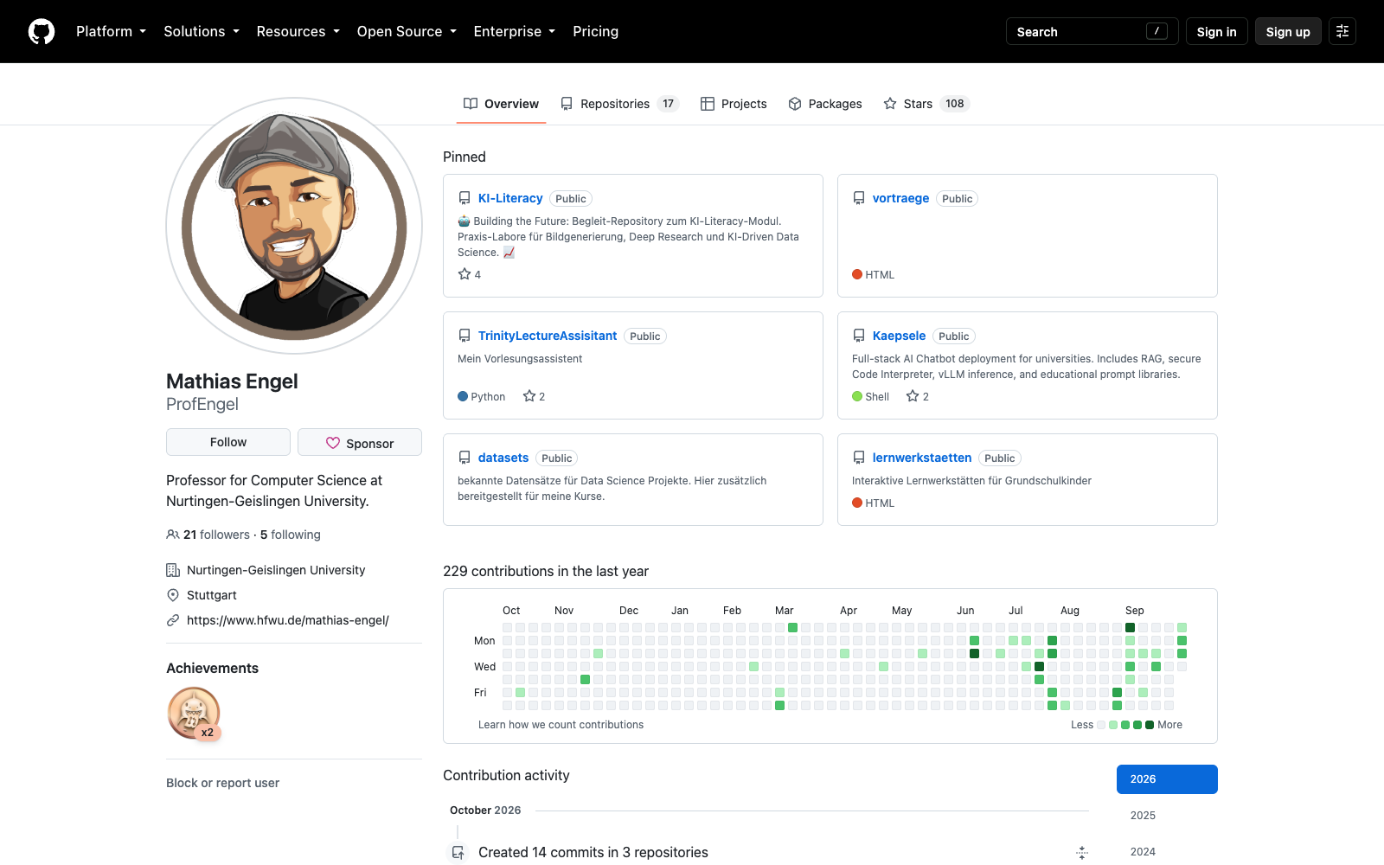View the 5 following list
This screenshot has height=865, width=1384.
coord(291,535)
